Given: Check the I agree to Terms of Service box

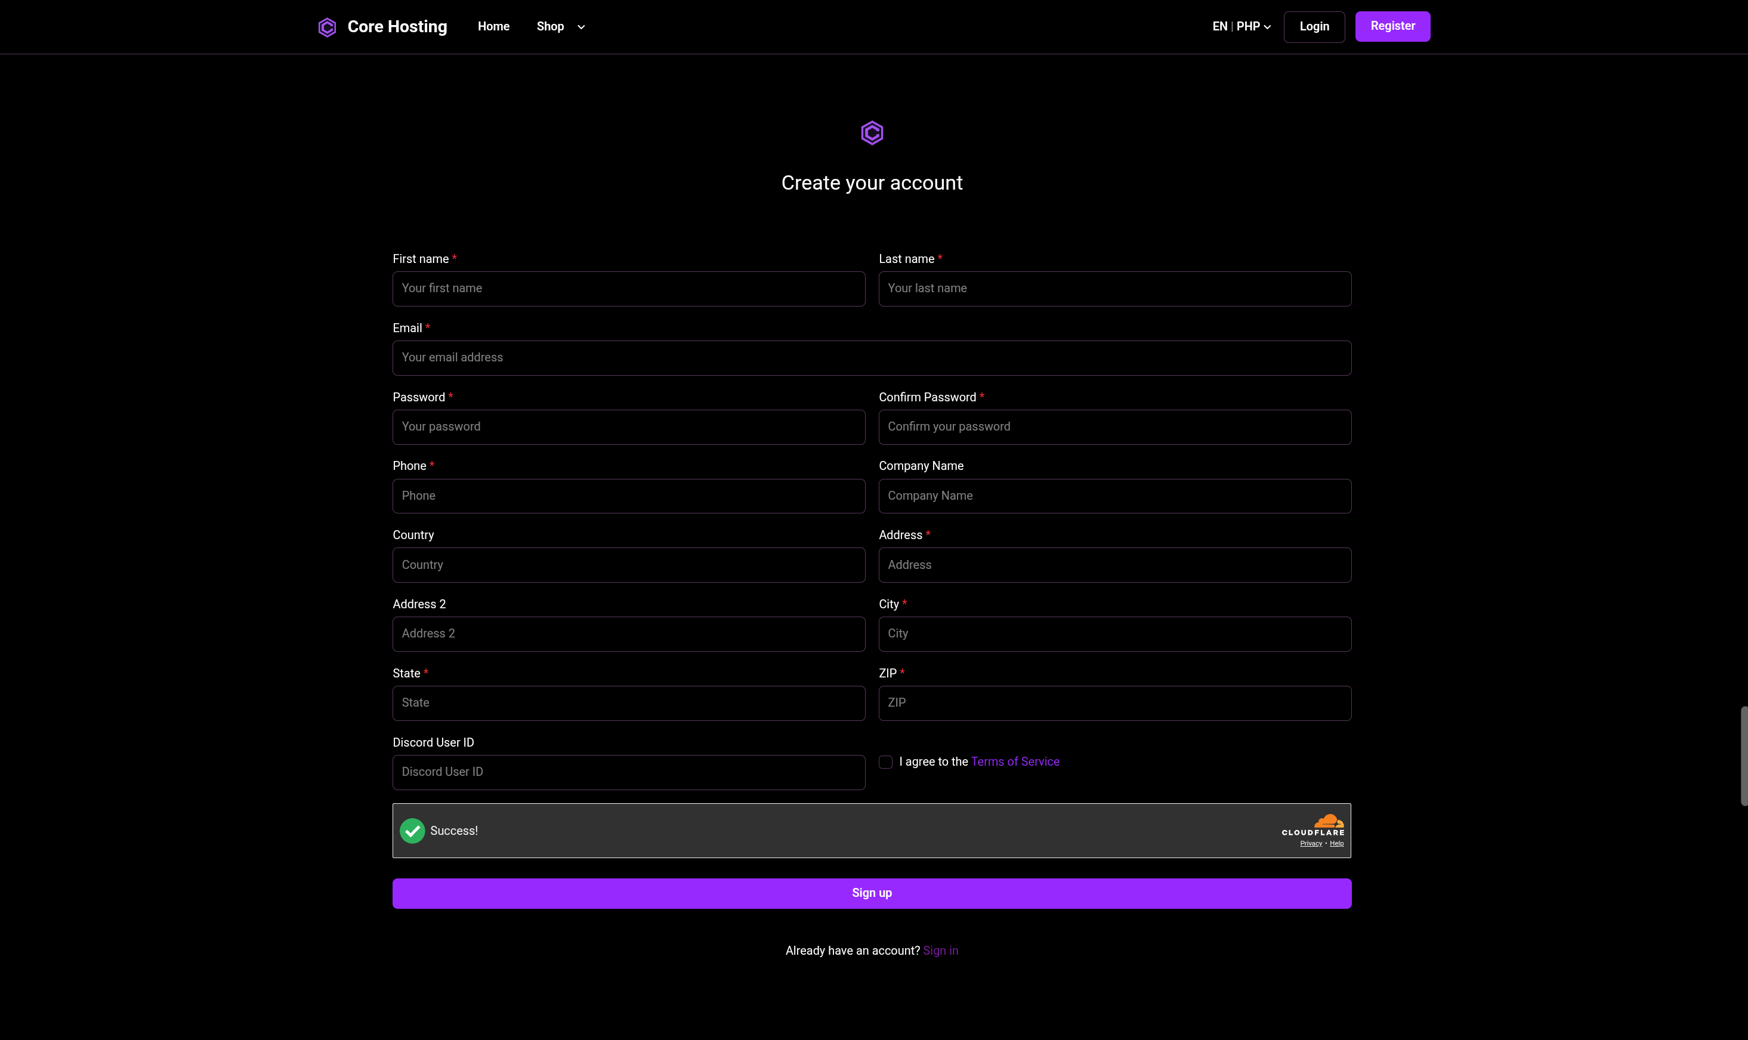Looking at the screenshot, I should pos(885,762).
